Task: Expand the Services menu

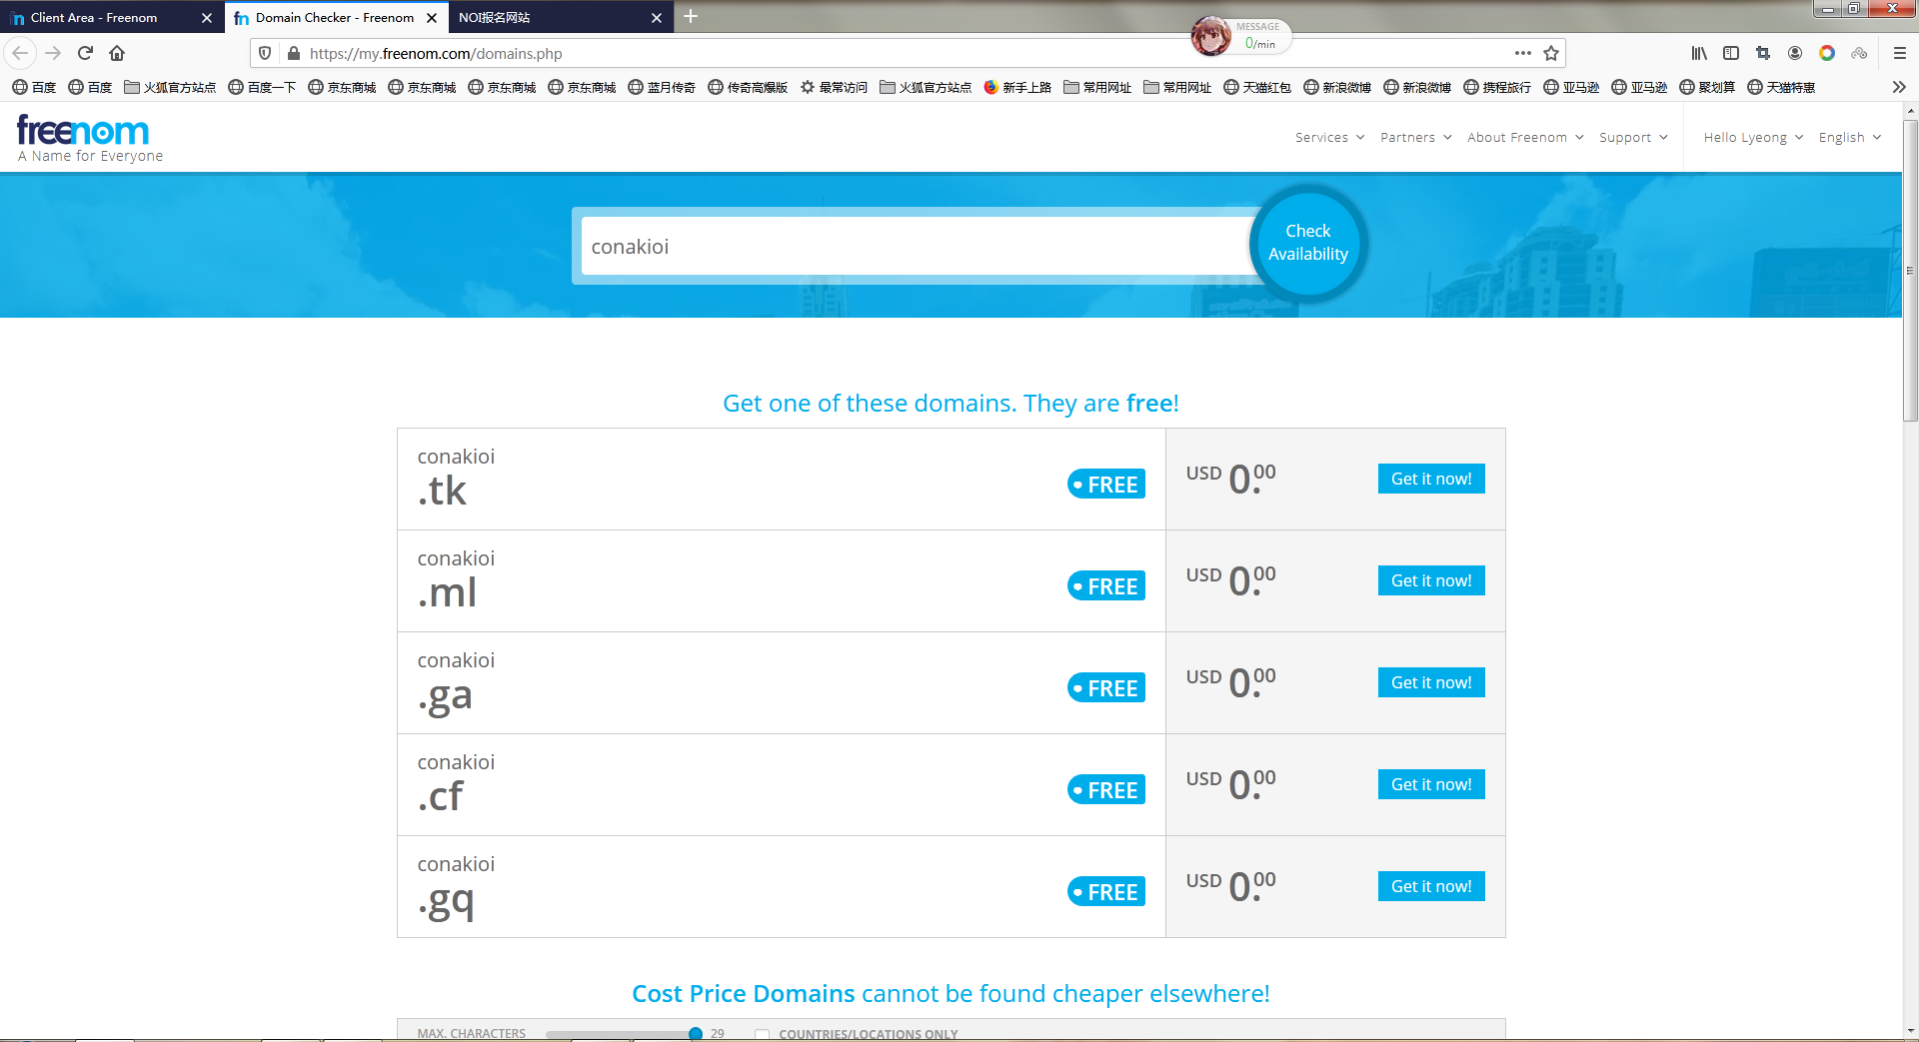Action: (1329, 137)
